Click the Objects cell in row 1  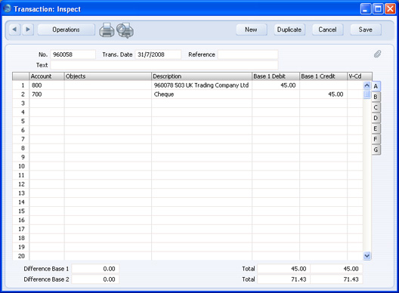(108, 85)
